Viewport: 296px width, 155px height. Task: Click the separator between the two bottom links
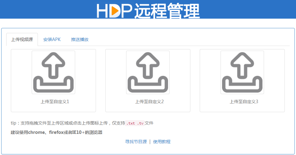[x=150, y=142]
